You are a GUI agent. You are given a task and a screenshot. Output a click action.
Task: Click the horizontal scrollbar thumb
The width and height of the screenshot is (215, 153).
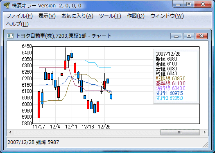click(x=180, y=132)
